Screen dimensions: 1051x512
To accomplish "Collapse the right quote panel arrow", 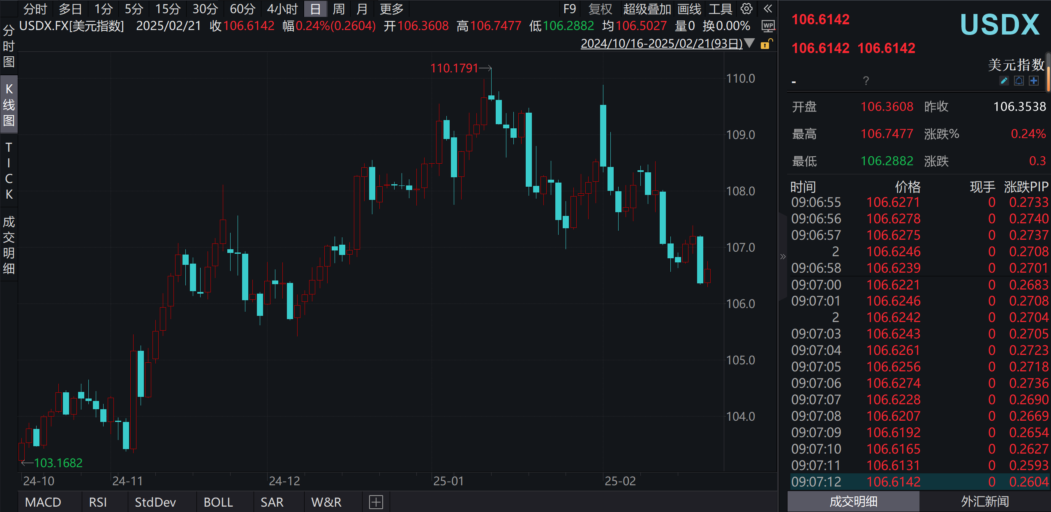I will (783, 257).
